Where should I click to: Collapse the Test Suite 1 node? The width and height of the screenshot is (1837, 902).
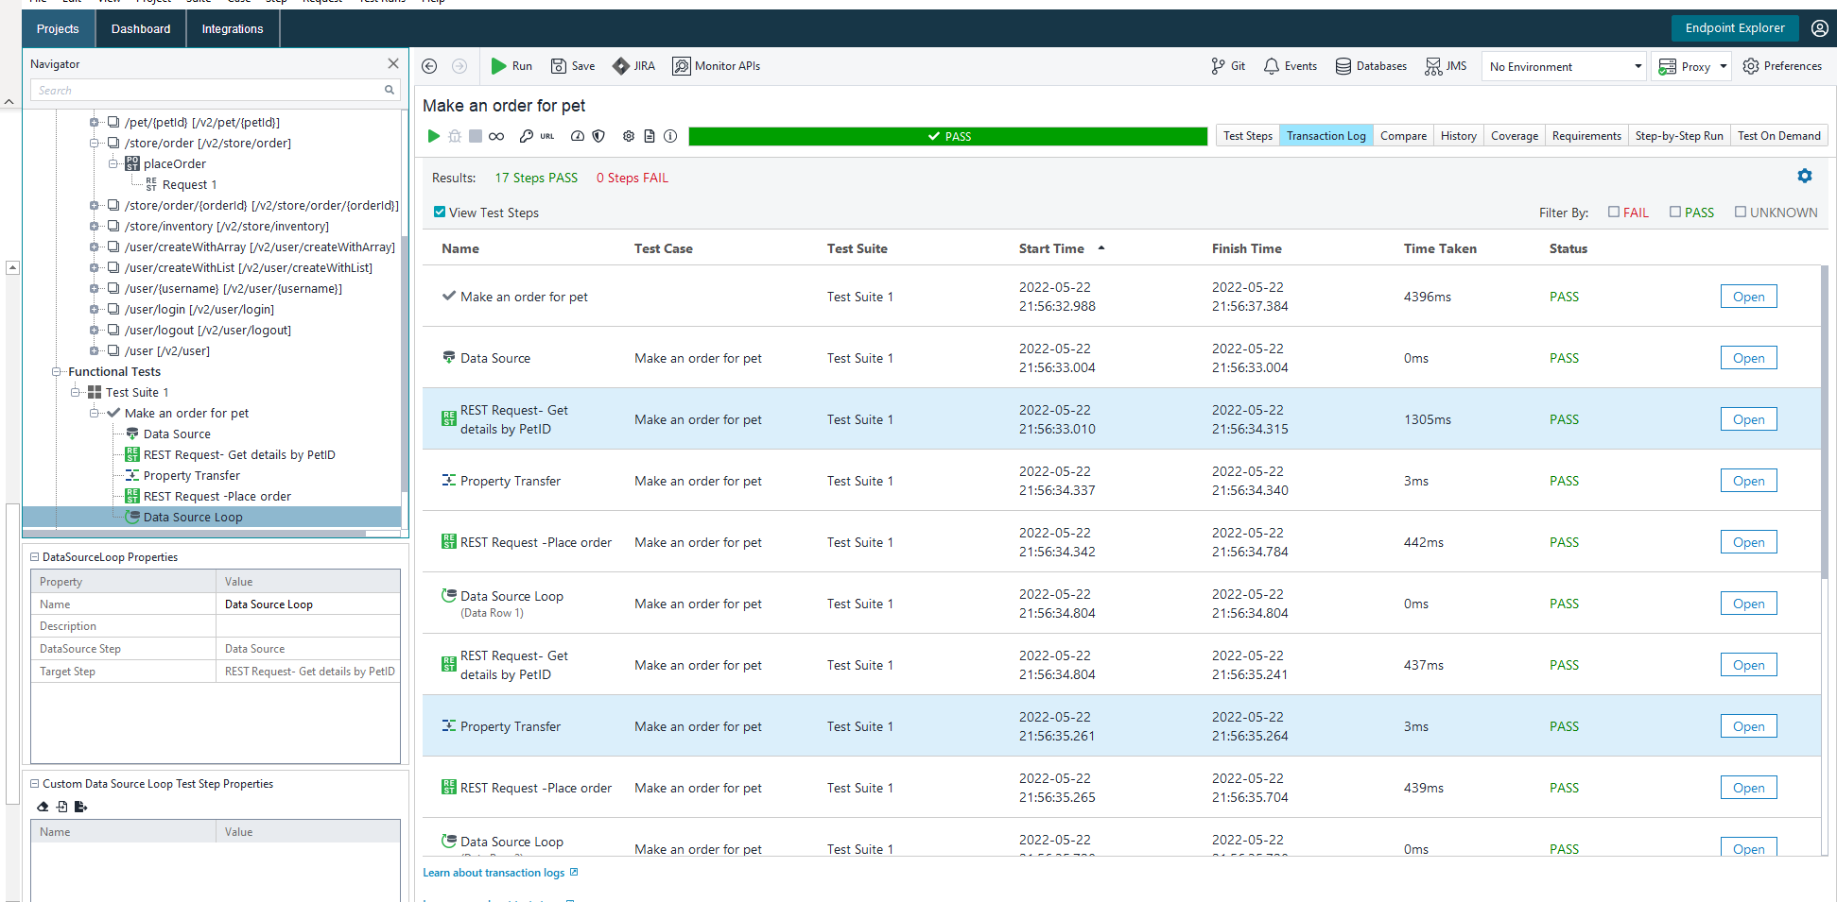point(76,392)
